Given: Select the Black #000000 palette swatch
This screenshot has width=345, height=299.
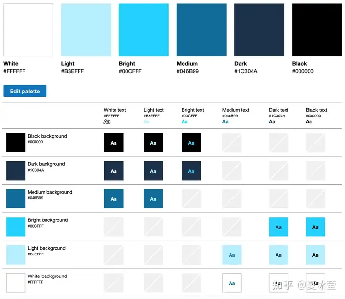Looking at the screenshot, I should 317,30.
